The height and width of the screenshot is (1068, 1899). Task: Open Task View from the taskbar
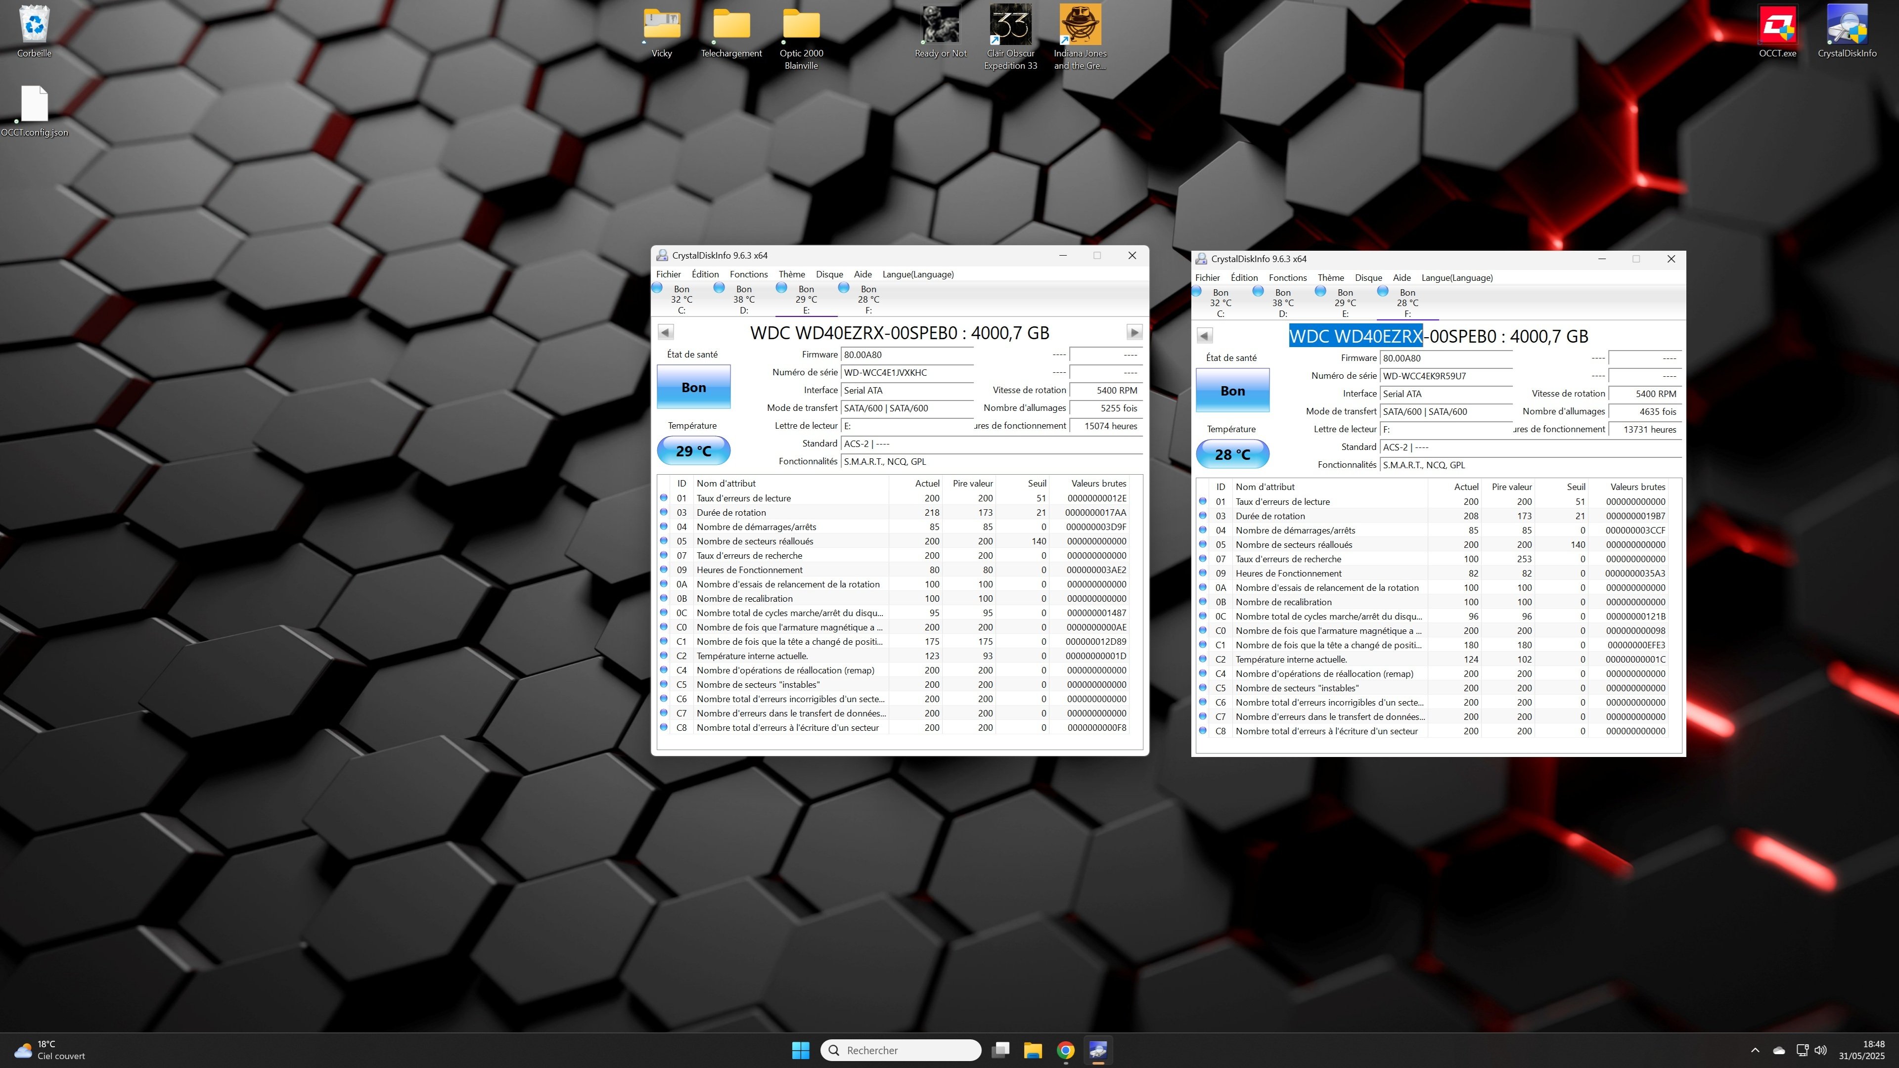(1000, 1050)
